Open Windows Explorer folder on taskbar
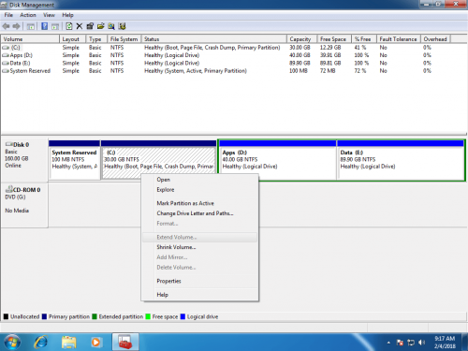The width and height of the screenshot is (468, 351). (68, 342)
